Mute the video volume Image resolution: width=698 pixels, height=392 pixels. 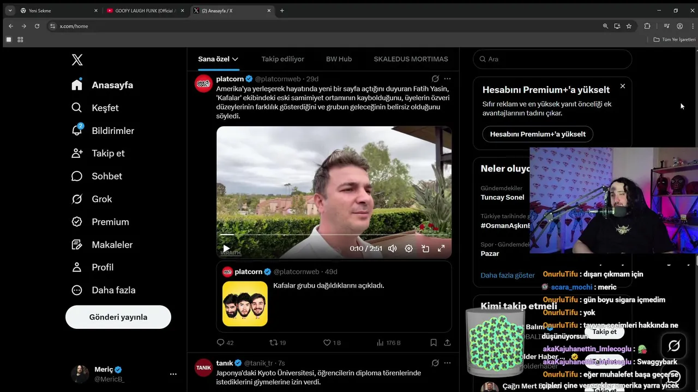[392, 249]
